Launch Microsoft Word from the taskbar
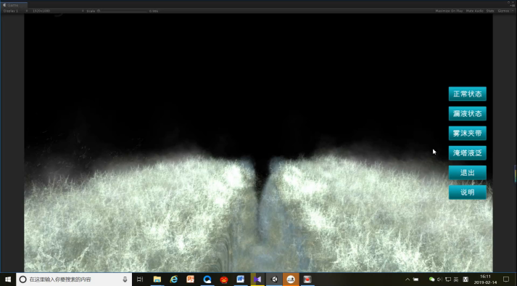Image resolution: width=517 pixels, height=286 pixels. (x=240, y=279)
